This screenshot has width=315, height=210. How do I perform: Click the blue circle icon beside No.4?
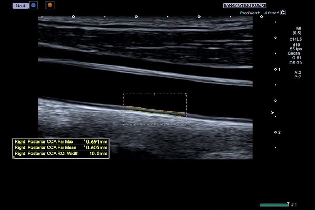click(34, 6)
